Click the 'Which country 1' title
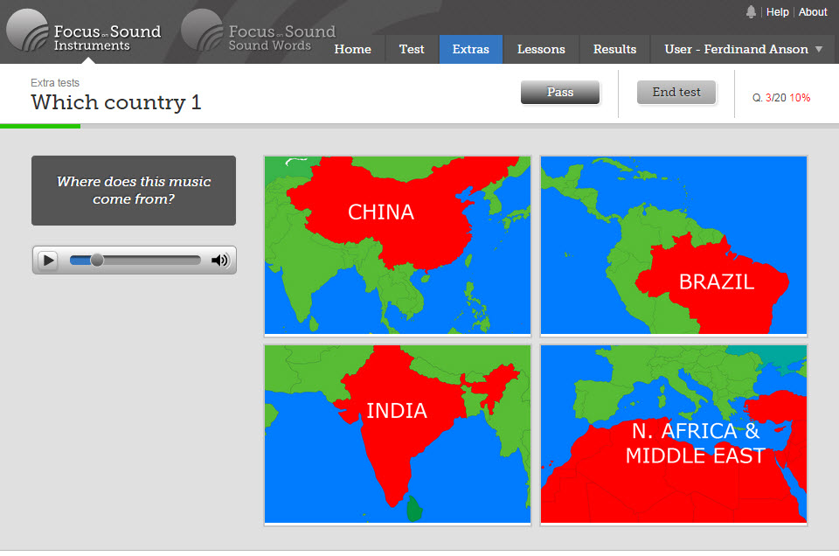 [x=116, y=102]
